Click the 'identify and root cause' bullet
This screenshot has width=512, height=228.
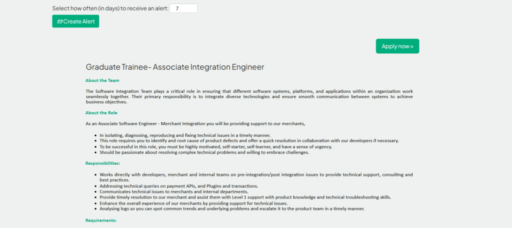pos(249,141)
